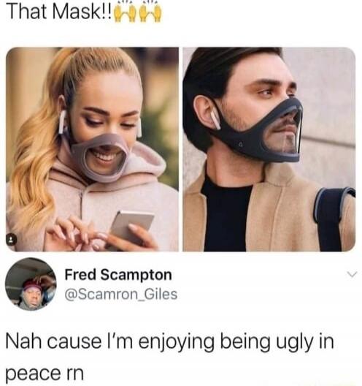Open the left photo of woman with mask
Screen dimensions: 362x386
coord(93,149)
